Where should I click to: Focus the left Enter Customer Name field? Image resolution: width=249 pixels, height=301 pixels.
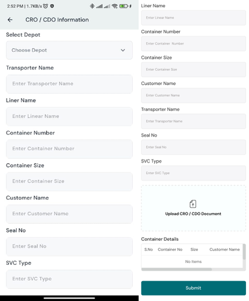69,214
